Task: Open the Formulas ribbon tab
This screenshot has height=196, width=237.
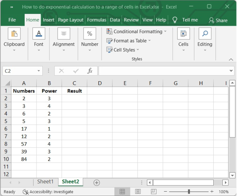Action: point(96,20)
